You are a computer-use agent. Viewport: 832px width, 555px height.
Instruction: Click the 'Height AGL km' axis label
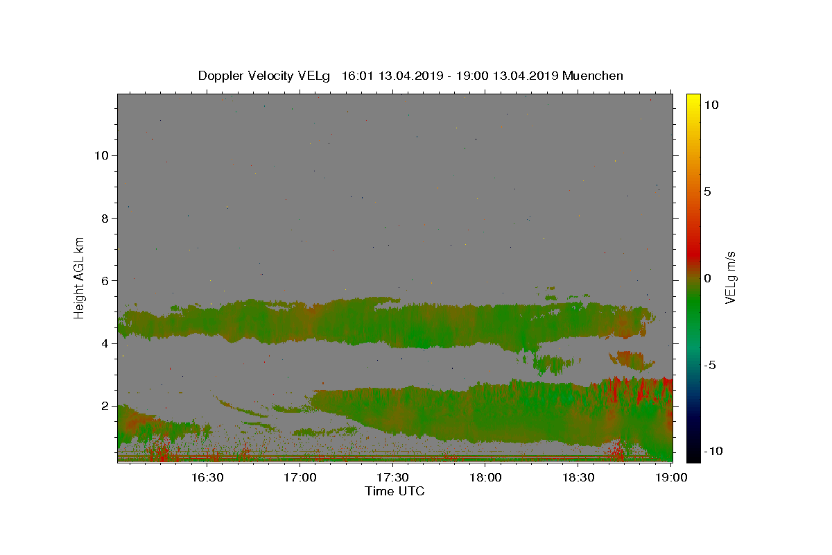point(80,277)
